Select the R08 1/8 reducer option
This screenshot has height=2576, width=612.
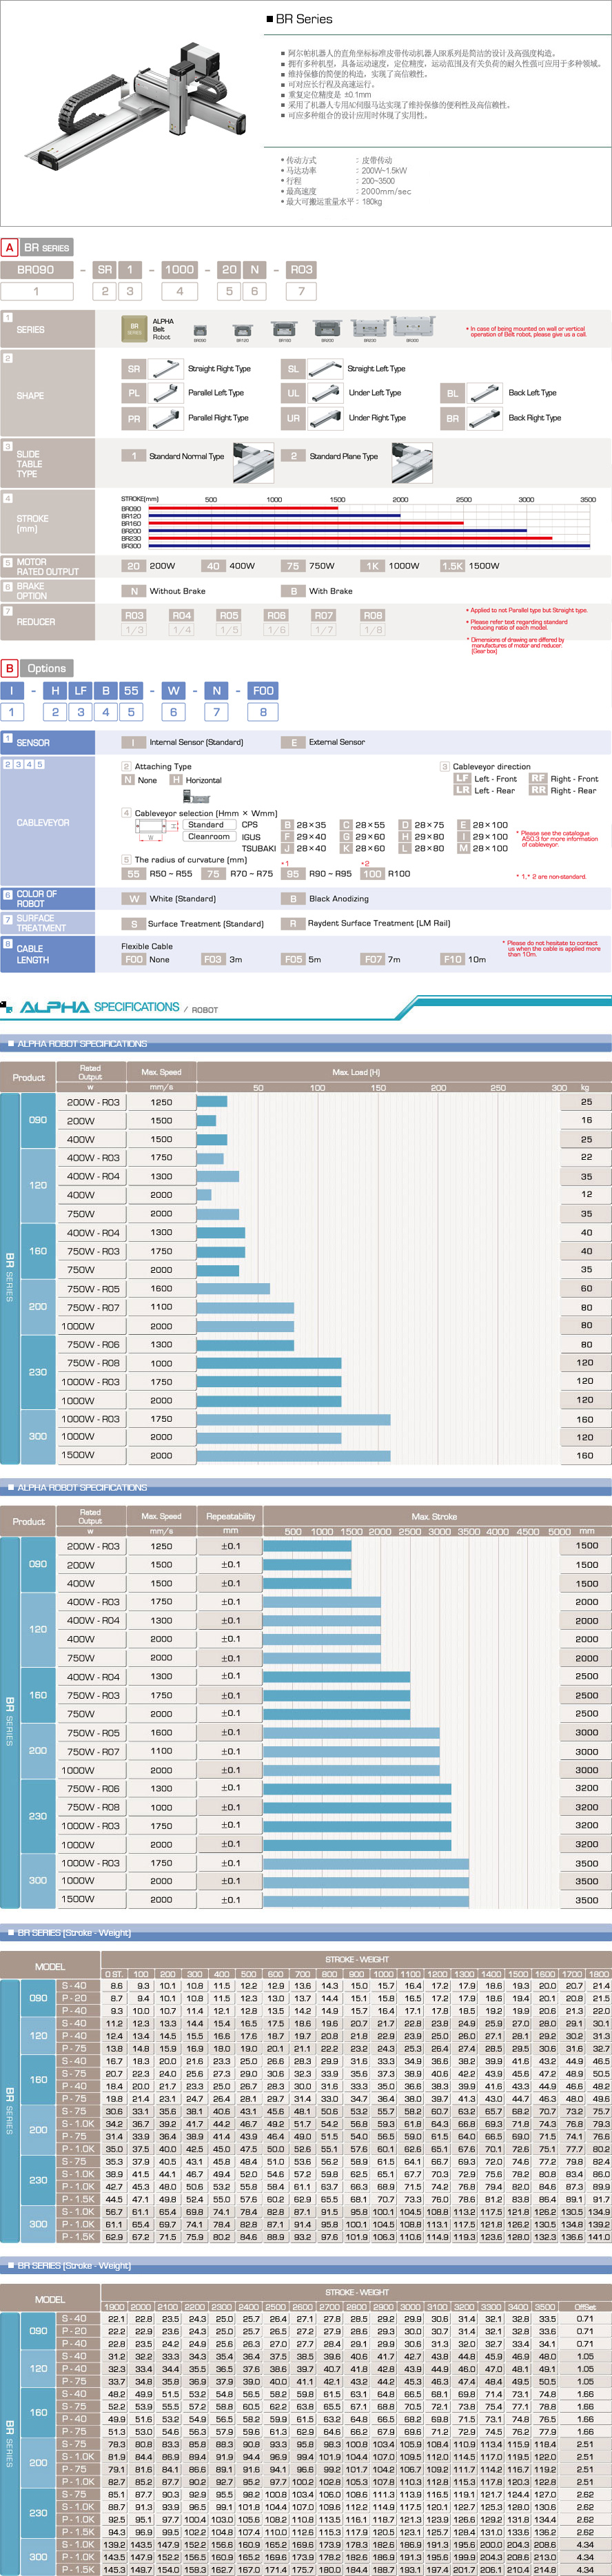[x=373, y=622]
